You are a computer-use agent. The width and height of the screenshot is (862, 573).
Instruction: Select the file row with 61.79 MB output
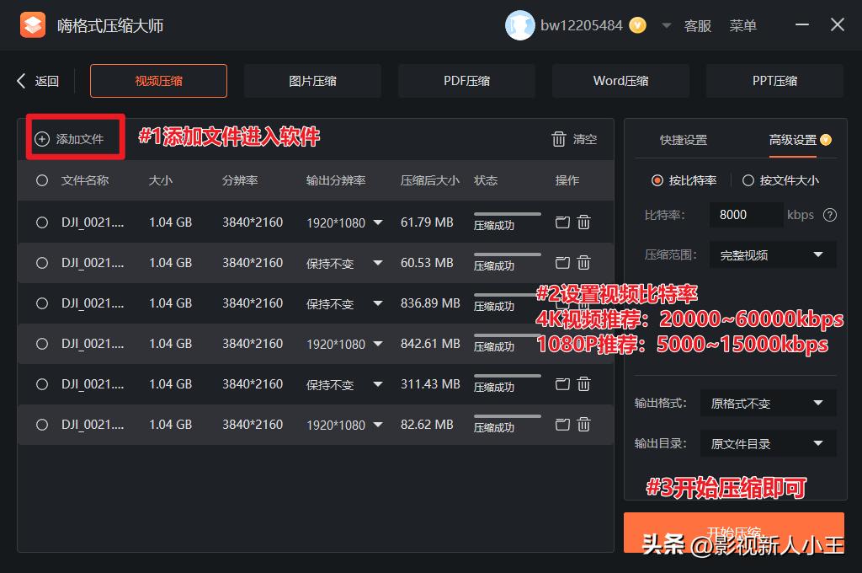pos(42,222)
